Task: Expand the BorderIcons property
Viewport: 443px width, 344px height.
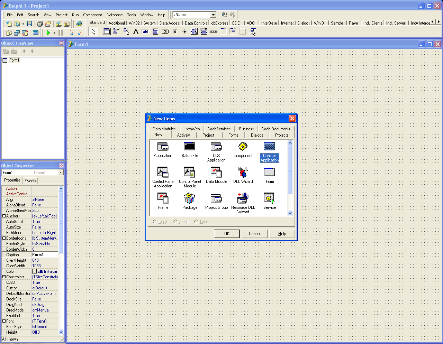Action: click(x=4, y=238)
